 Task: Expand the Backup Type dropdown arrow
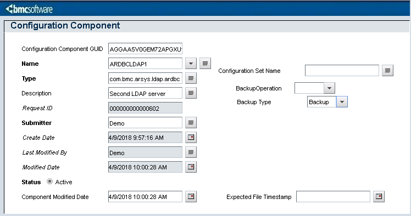click(x=342, y=102)
